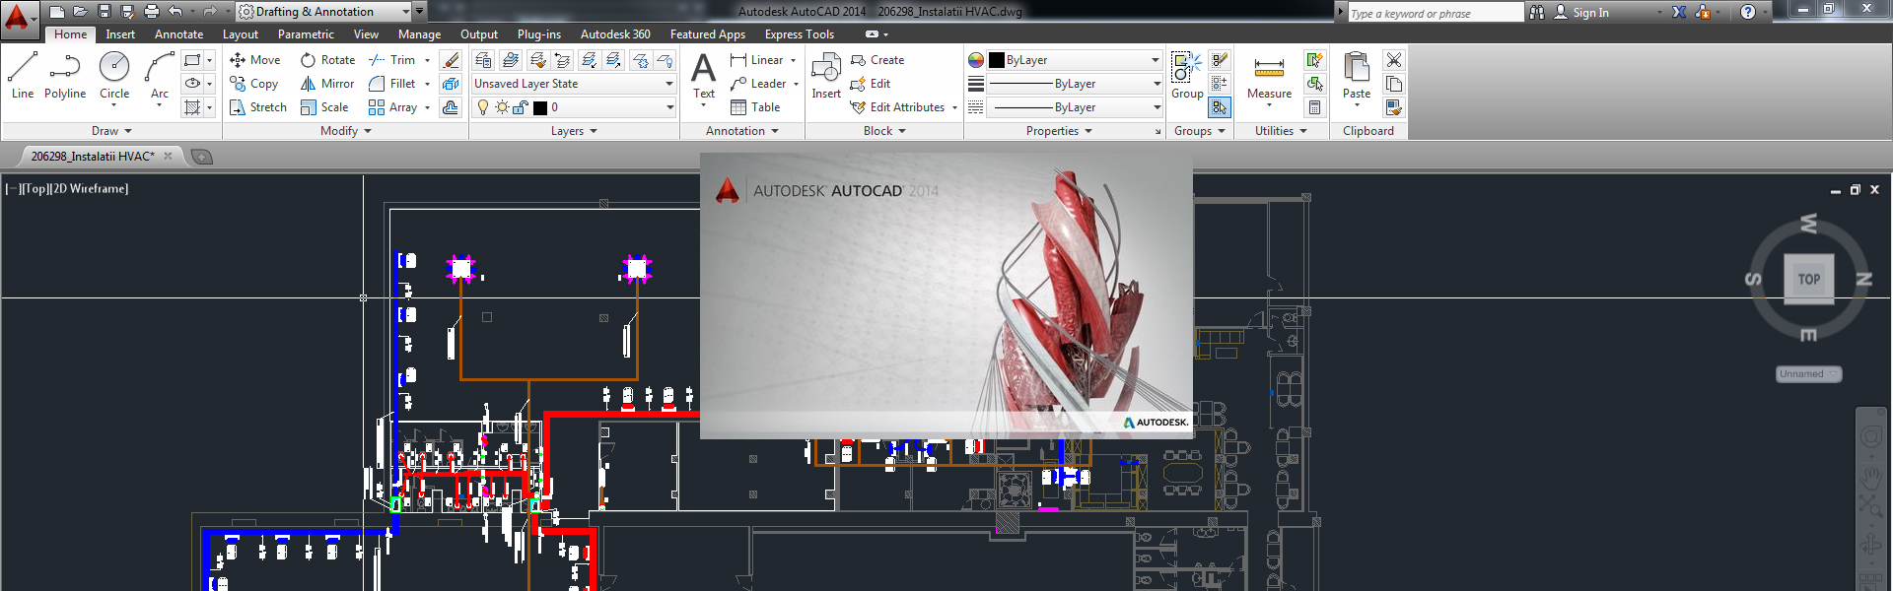The height and width of the screenshot is (591, 1893).
Task: Open the linetype ByLayer dropdown
Action: 1077,107
